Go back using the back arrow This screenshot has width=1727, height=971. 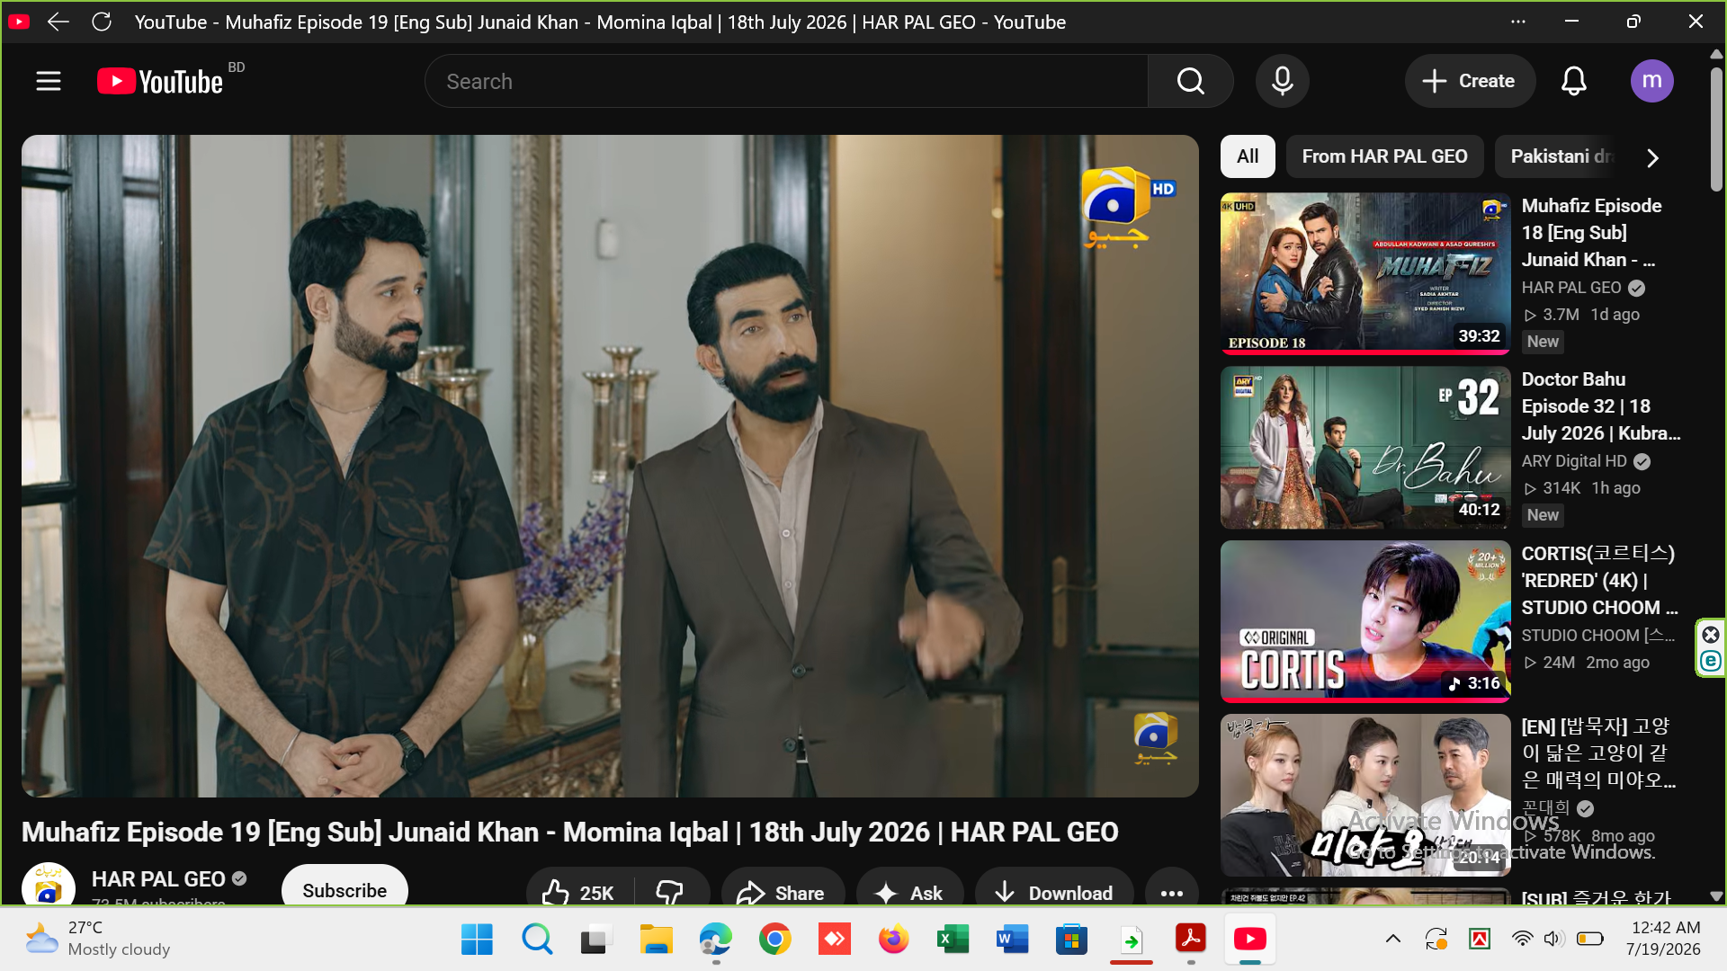coord(58,22)
